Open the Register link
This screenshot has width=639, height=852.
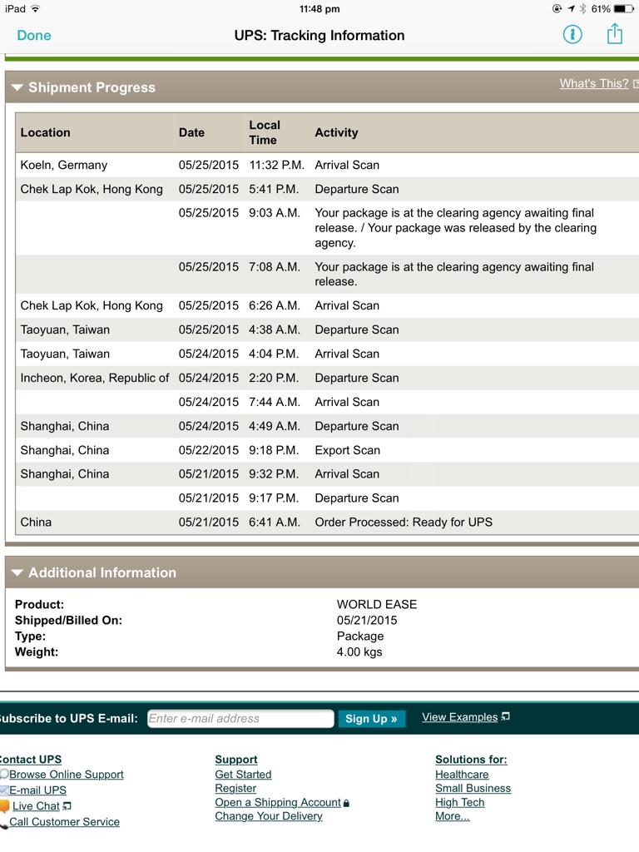click(x=235, y=788)
